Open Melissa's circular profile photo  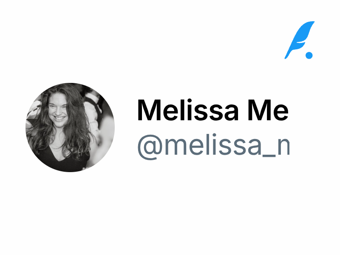point(70,127)
